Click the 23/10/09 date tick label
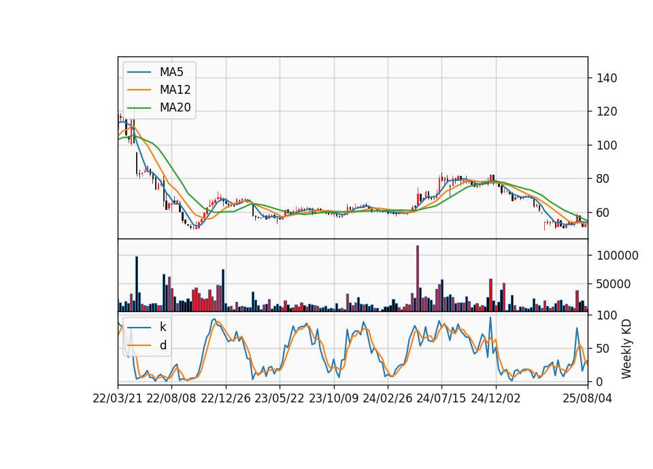The height and width of the screenshot is (469, 653). 333,398
